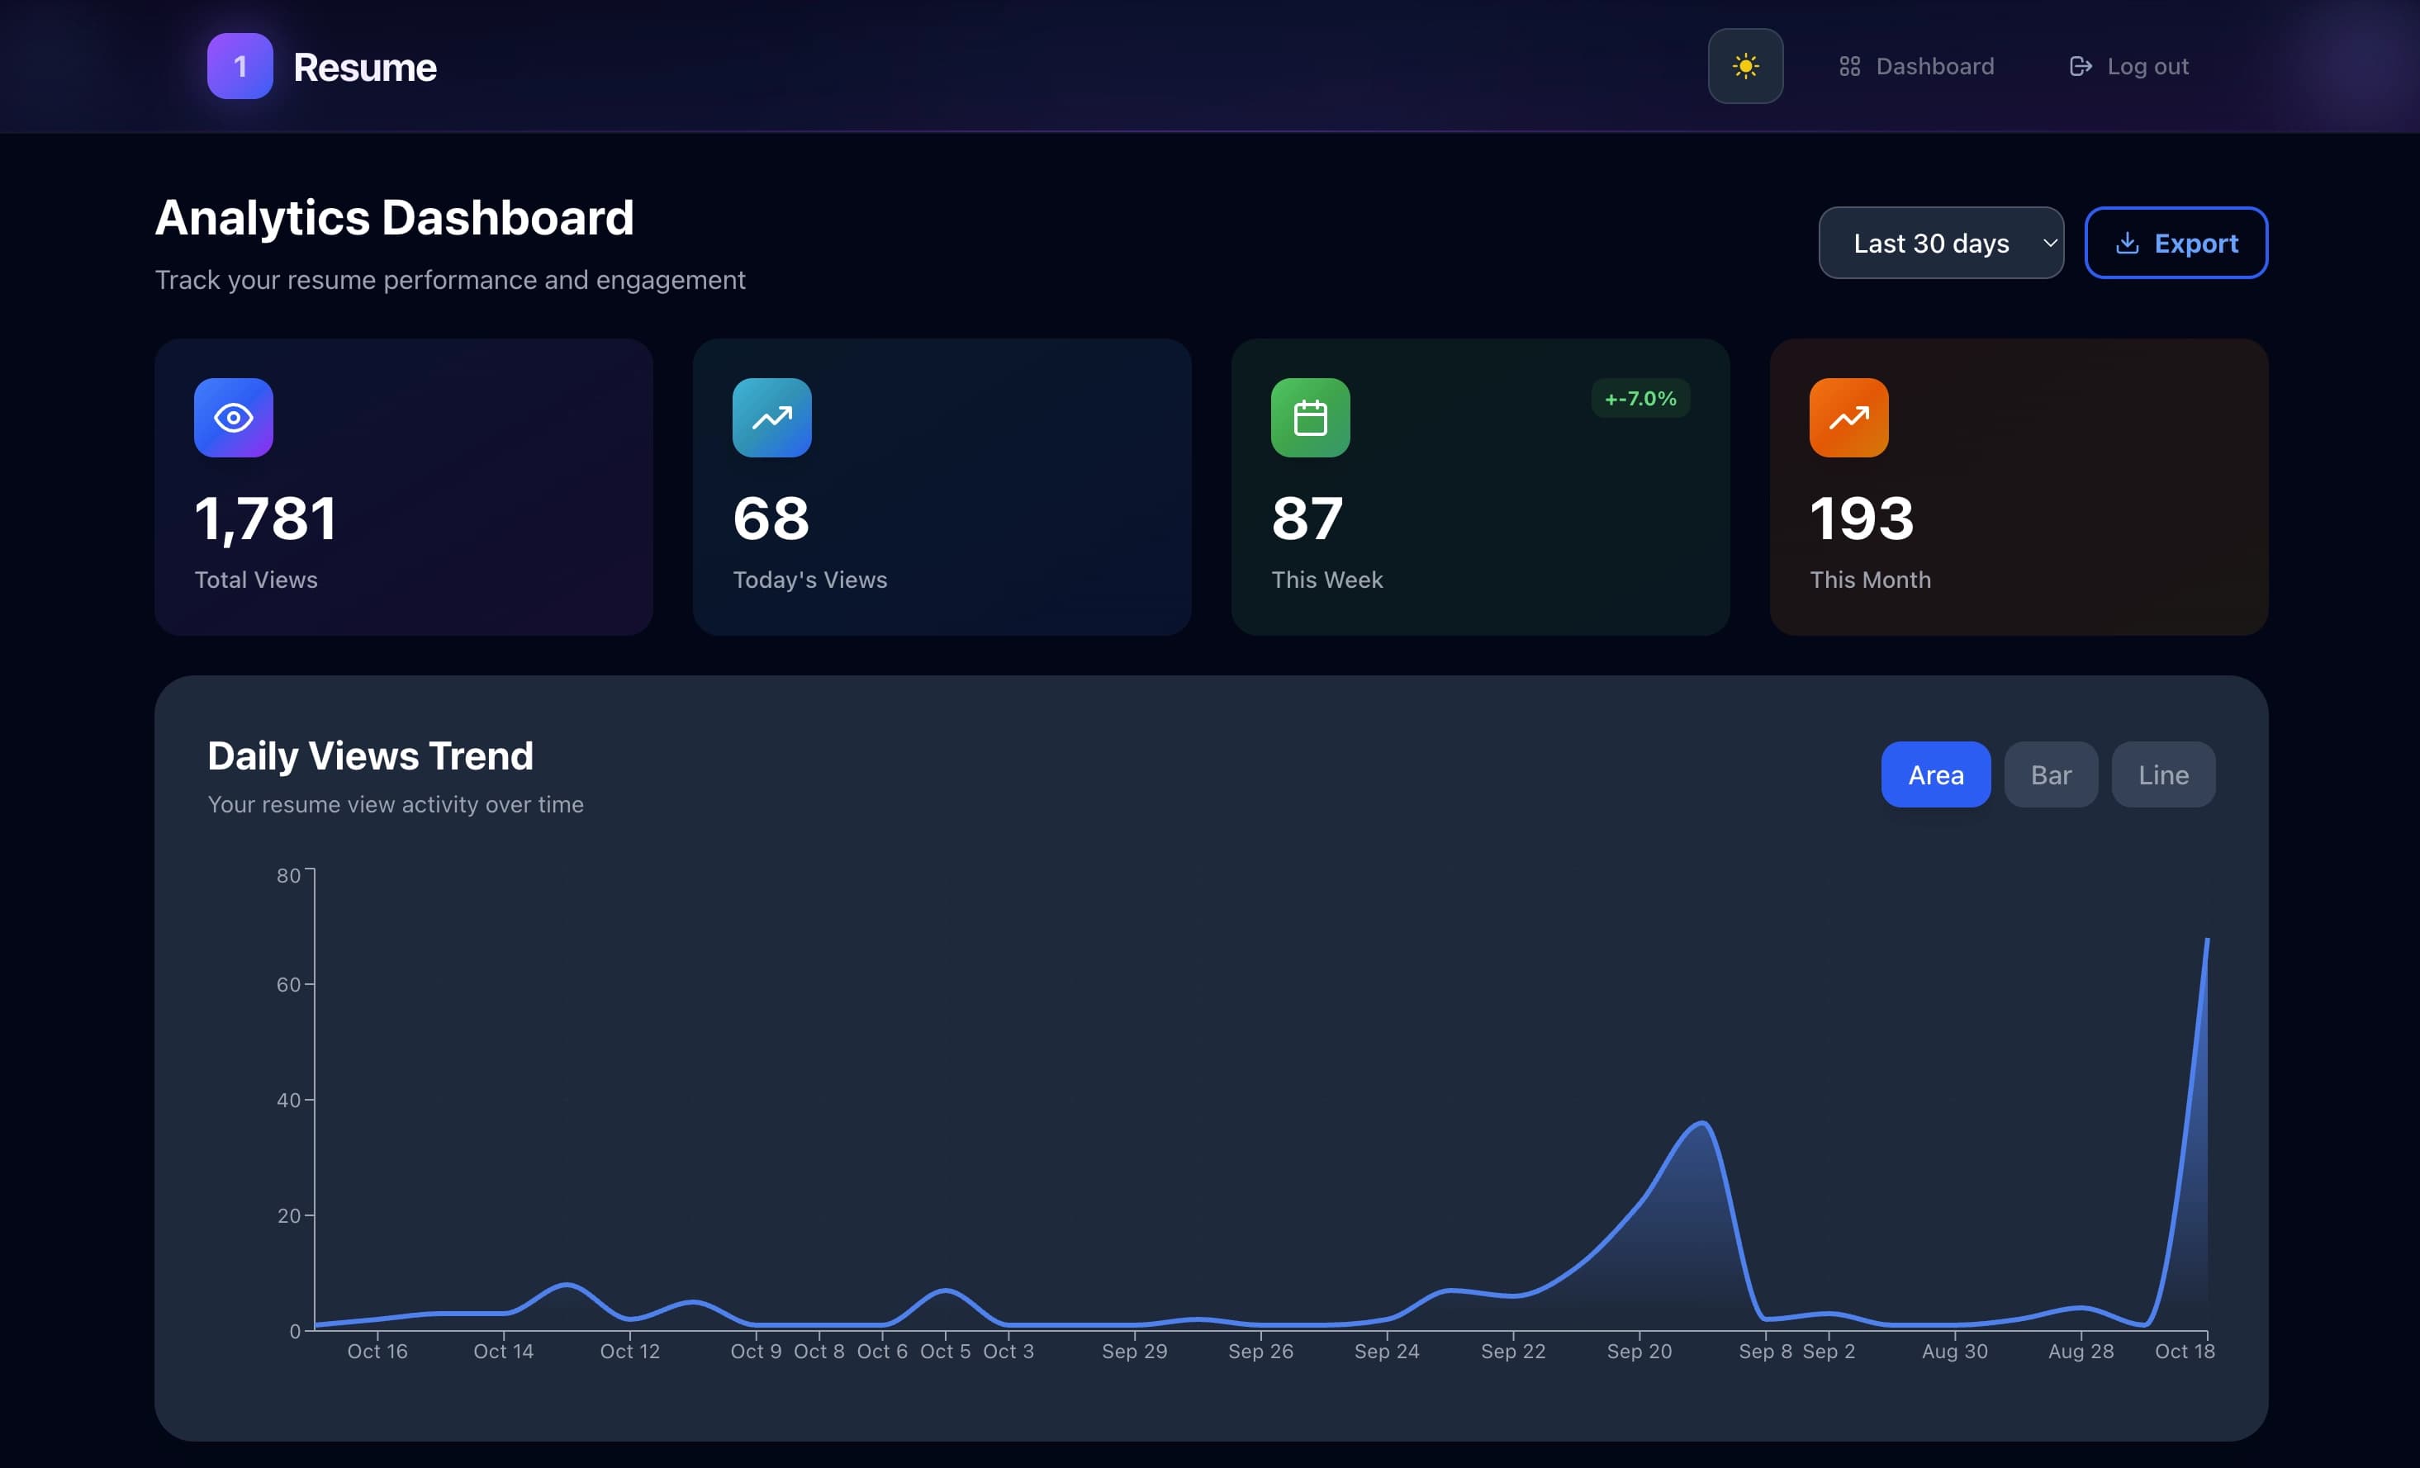Click the Oct 18 peak on chart

point(2206,940)
